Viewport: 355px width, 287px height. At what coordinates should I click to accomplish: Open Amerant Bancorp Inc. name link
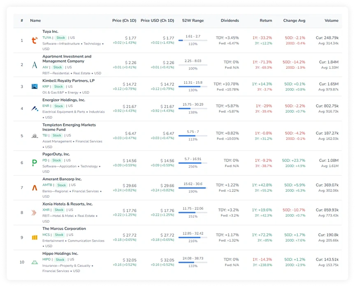pyautogui.click(x=62, y=179)
